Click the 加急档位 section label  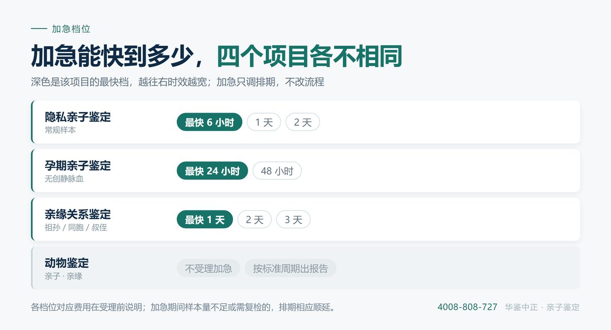click(x=71, y=29)
